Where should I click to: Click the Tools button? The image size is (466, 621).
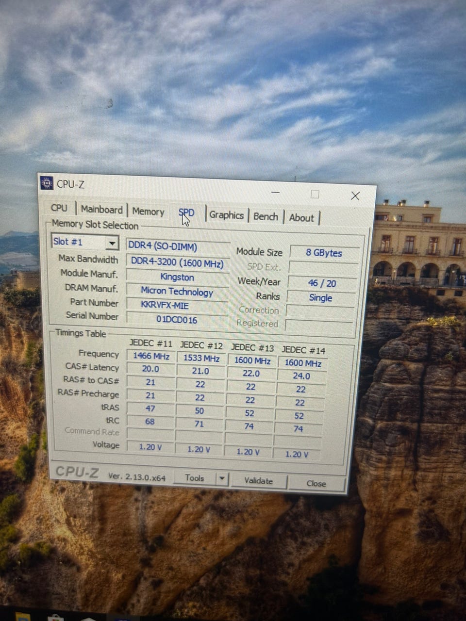(195, 478)
